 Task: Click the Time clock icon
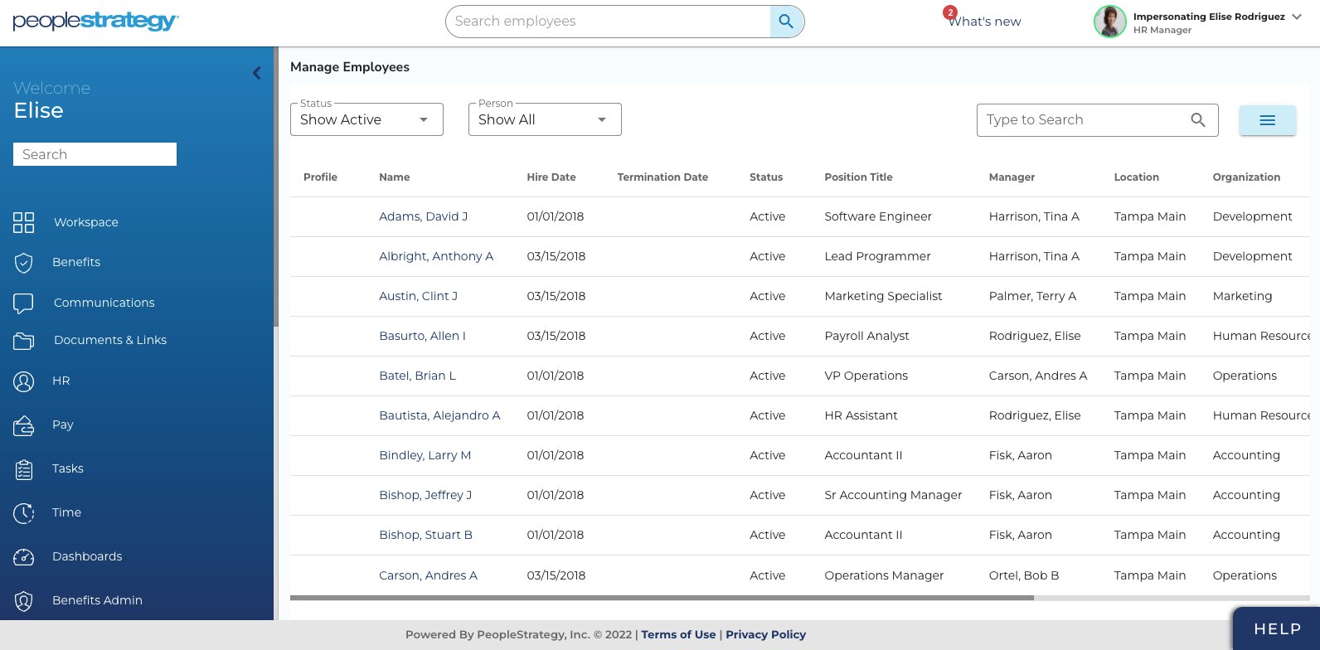[x=24, y=513]
